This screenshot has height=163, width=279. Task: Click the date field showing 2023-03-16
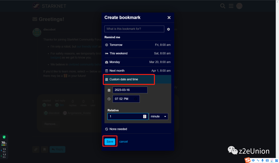(x=130, y=90)
